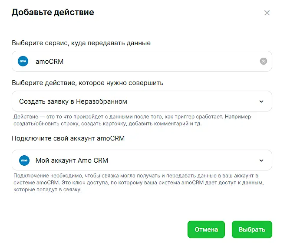
Task: Confirm with the Выбрать button
Action: click(252, 229)
